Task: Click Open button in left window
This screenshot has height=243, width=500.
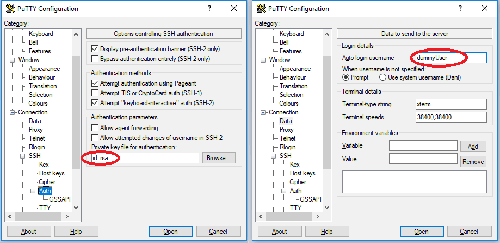Action: (x=171, y=232)
